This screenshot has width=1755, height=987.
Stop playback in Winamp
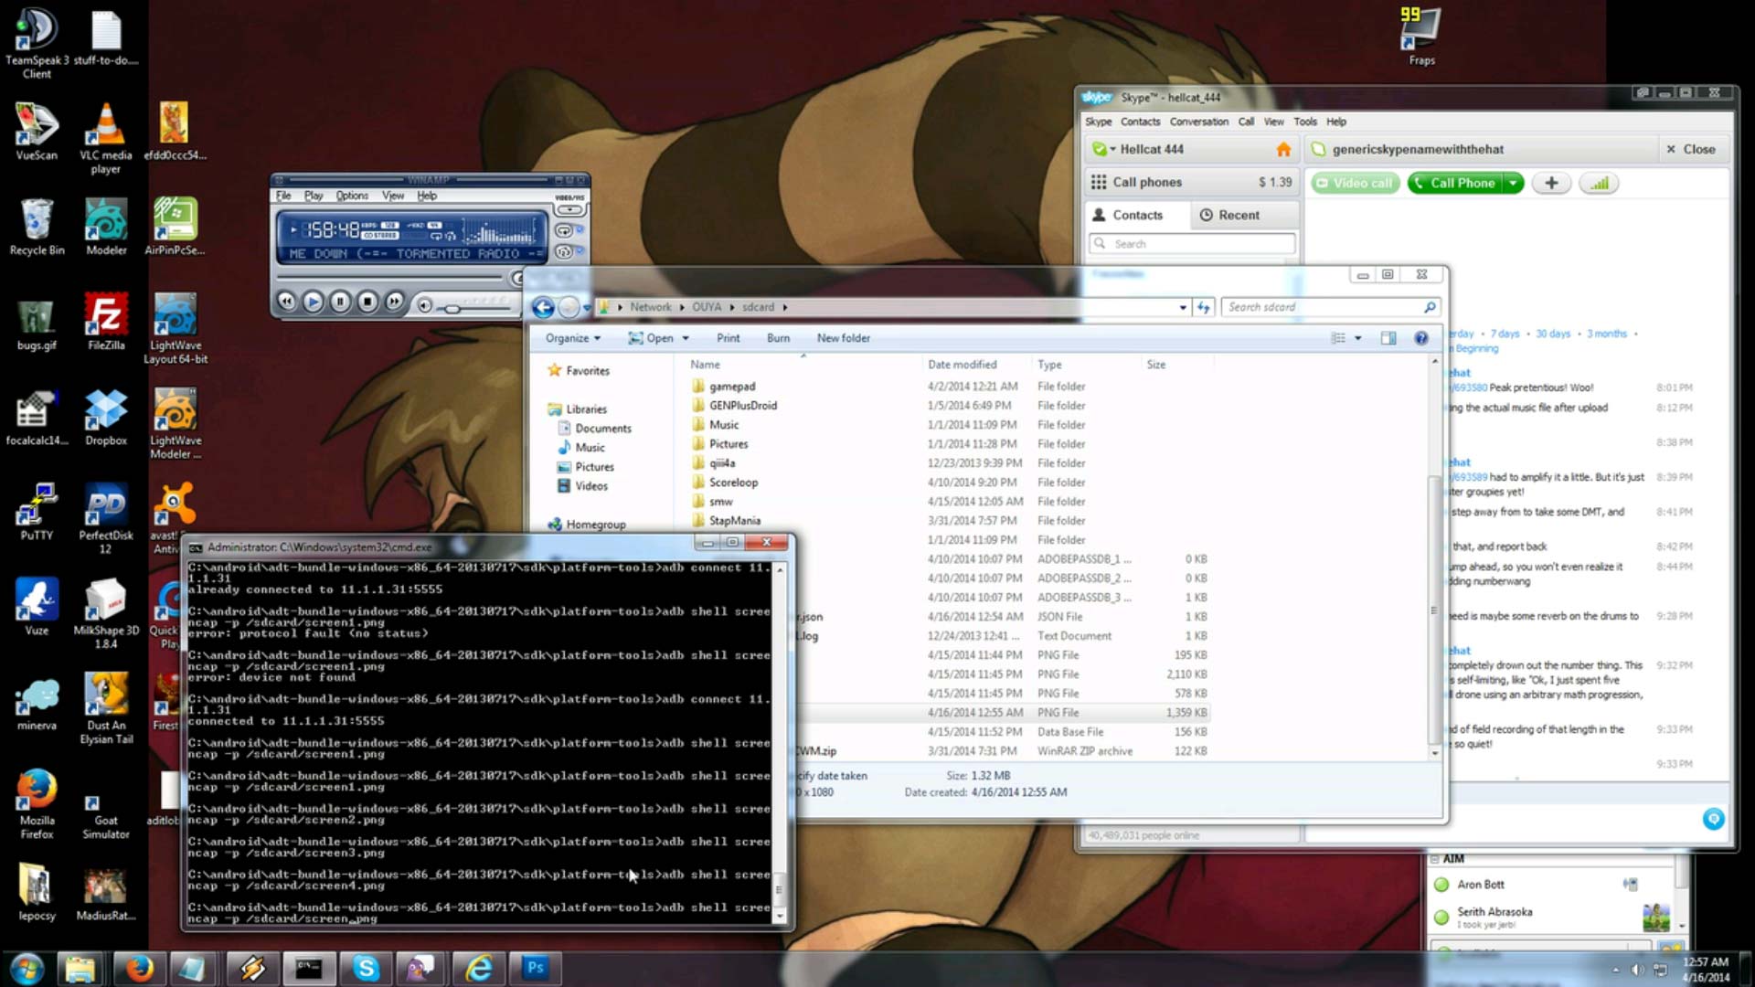(x=367, y=302)
